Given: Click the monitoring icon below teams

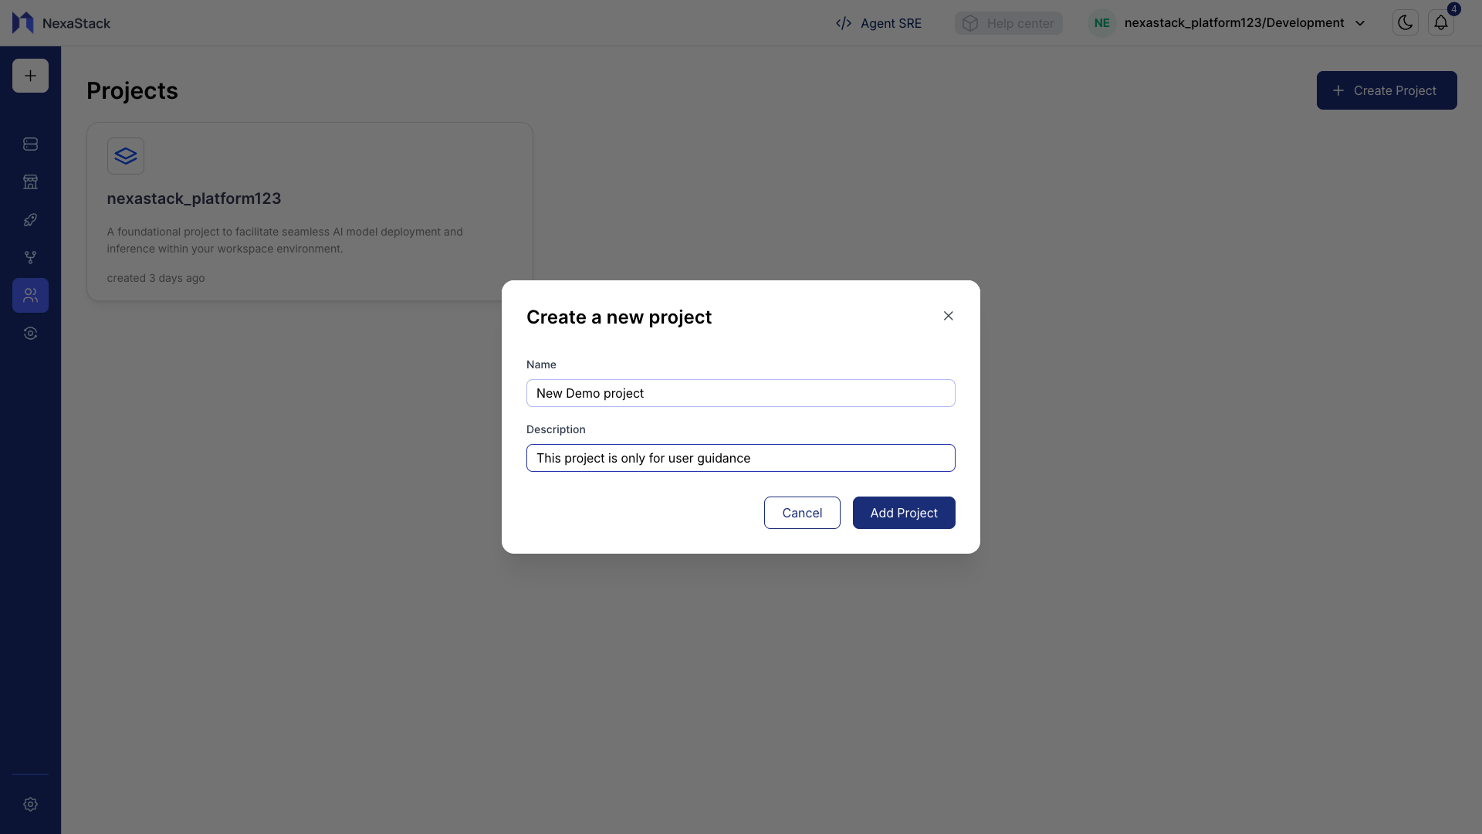Looking at the screenshot, I should tap(30, 333).
